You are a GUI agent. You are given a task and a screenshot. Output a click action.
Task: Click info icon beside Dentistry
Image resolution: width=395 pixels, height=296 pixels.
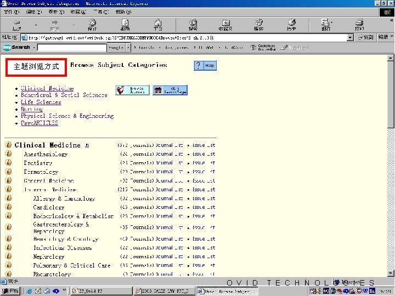pyautogui.click(x=8, y=162)
